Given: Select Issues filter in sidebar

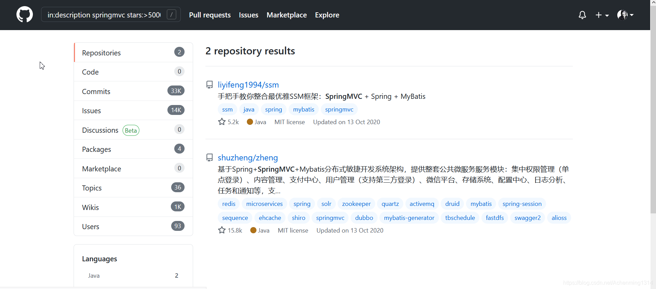Looking at the screenshot, I should pyautogui.click(x=134, y=110).
